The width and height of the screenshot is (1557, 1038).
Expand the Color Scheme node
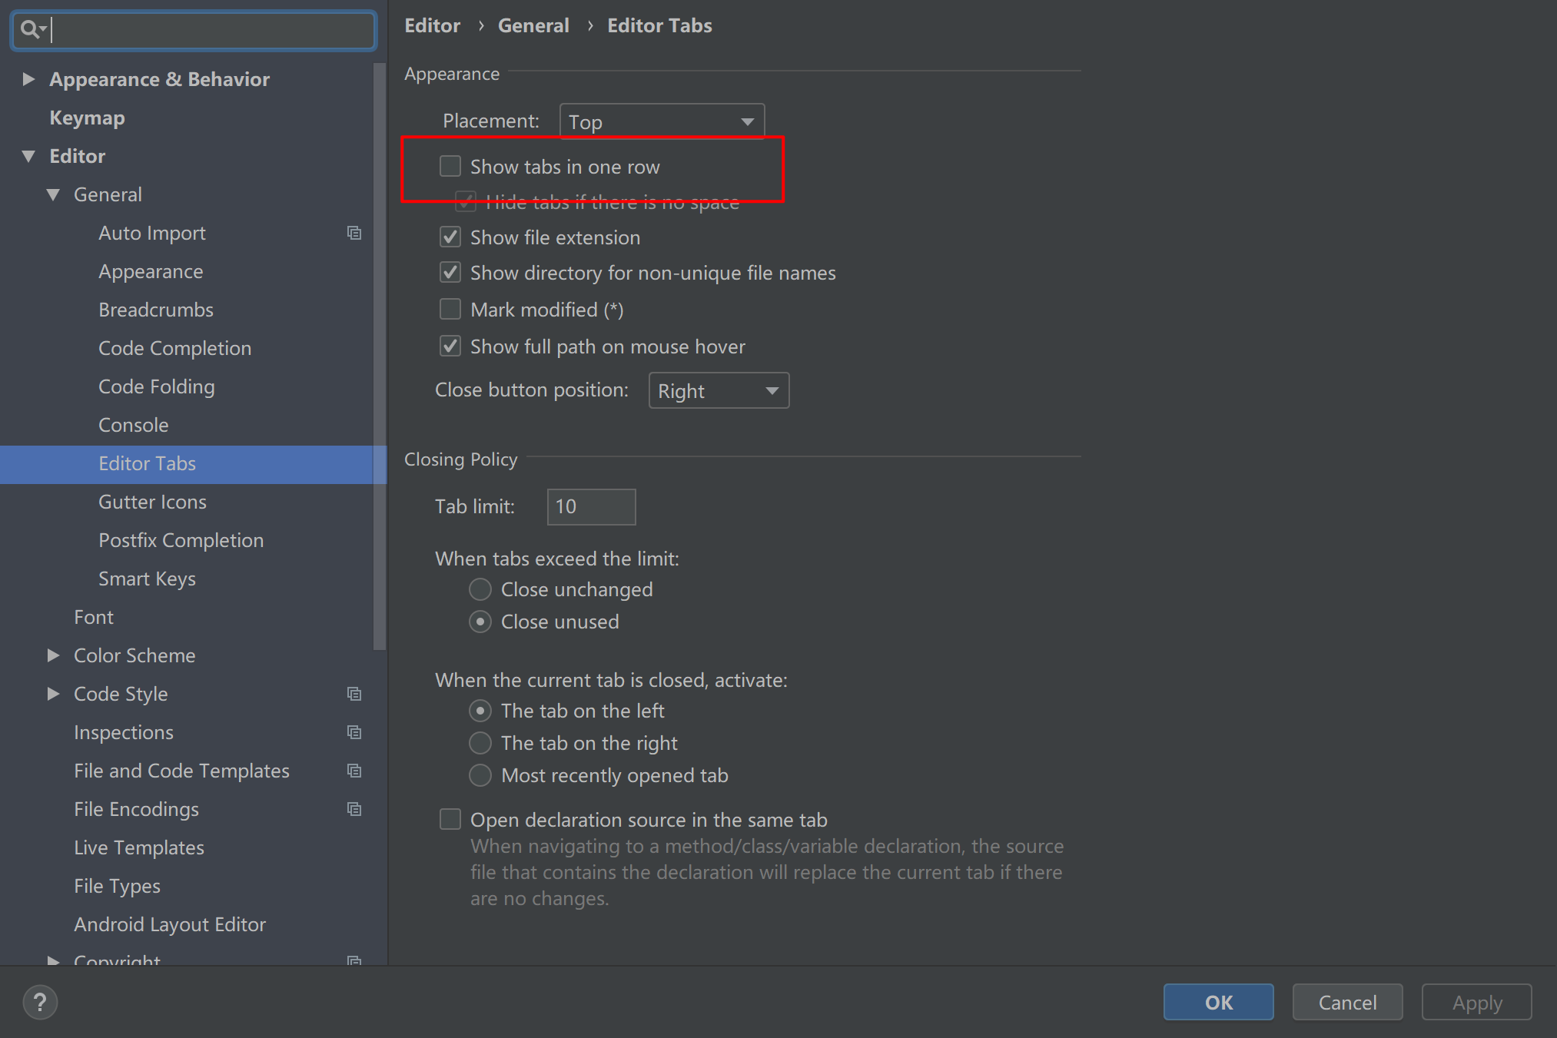pyautogui.click(x=53, y=655)
